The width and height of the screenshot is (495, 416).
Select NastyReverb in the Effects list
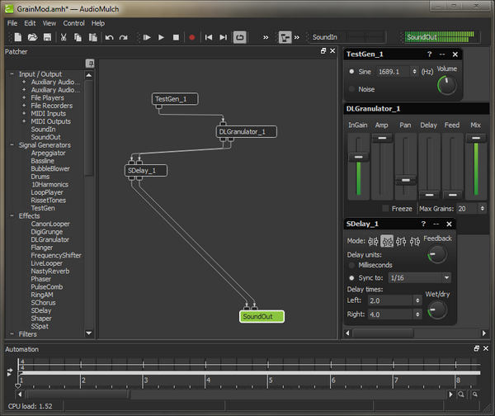pos(50,272)
